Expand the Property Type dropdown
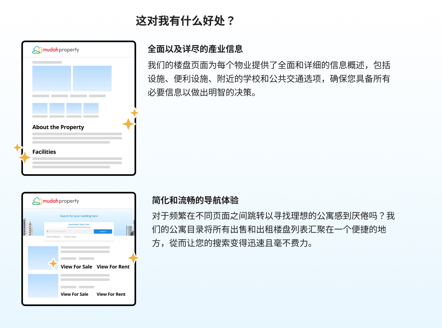This screenshot has width=442, height=328. [70, 237]
